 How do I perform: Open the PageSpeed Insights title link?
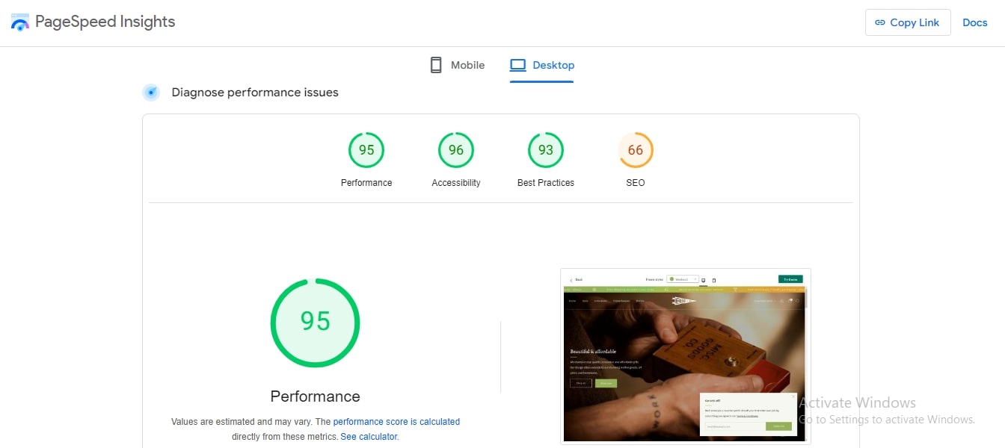(x=105, y=22)
